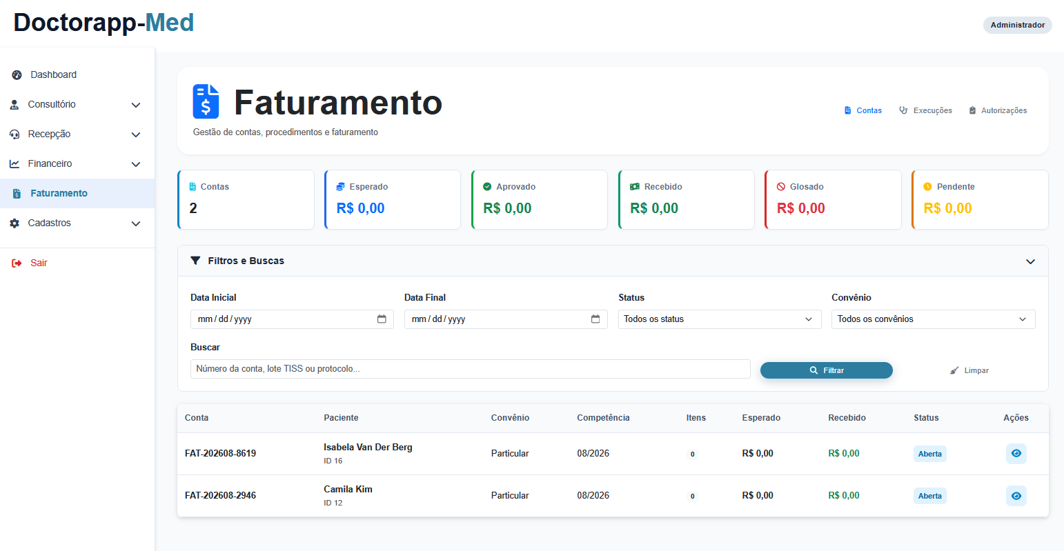Open the Data Inicial calendar picker icon
The image size is (1064, 551).
[382, 319]
